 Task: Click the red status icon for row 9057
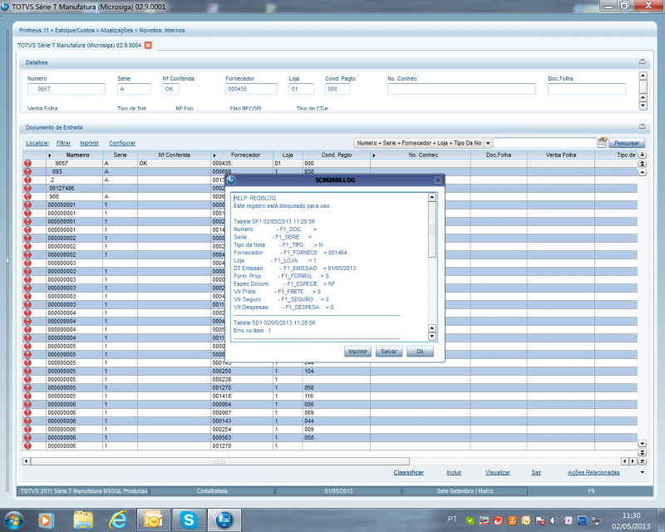[x=28, y=163]
